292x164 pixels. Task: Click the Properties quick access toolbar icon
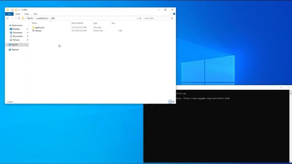[12, 10]
